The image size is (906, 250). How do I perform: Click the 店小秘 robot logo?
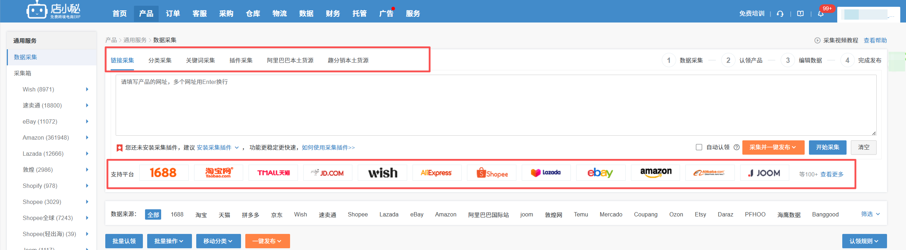tap(53, 10)
